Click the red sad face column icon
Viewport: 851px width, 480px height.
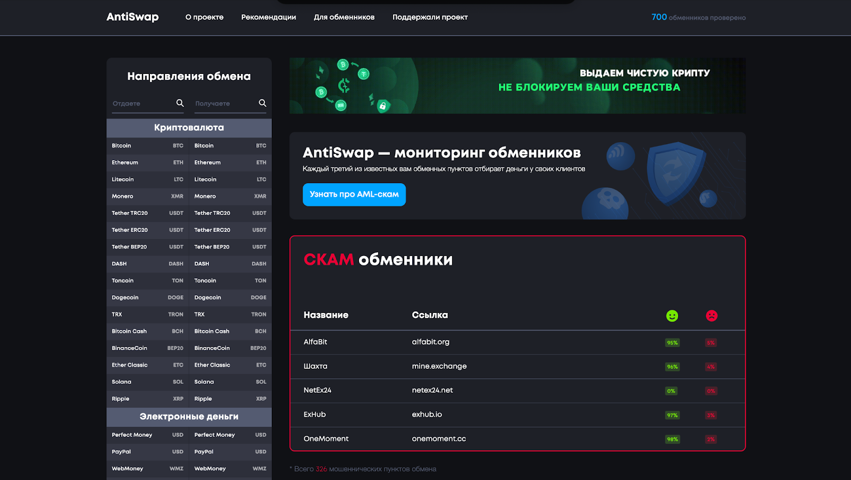click(x=712, y=316)
